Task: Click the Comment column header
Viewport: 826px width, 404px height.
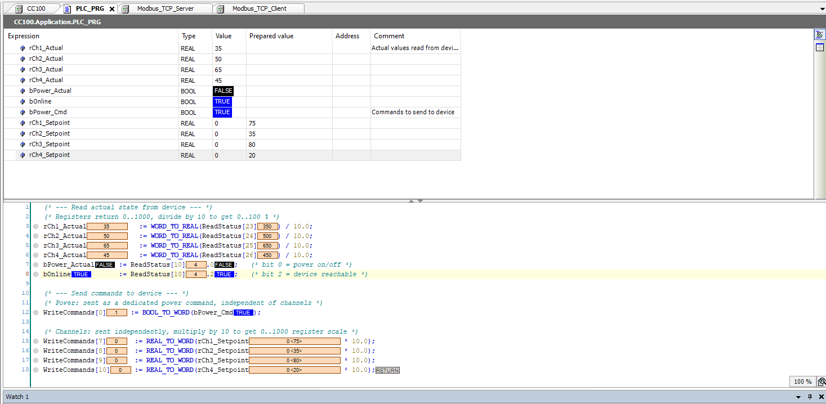Action: [416, 36]
